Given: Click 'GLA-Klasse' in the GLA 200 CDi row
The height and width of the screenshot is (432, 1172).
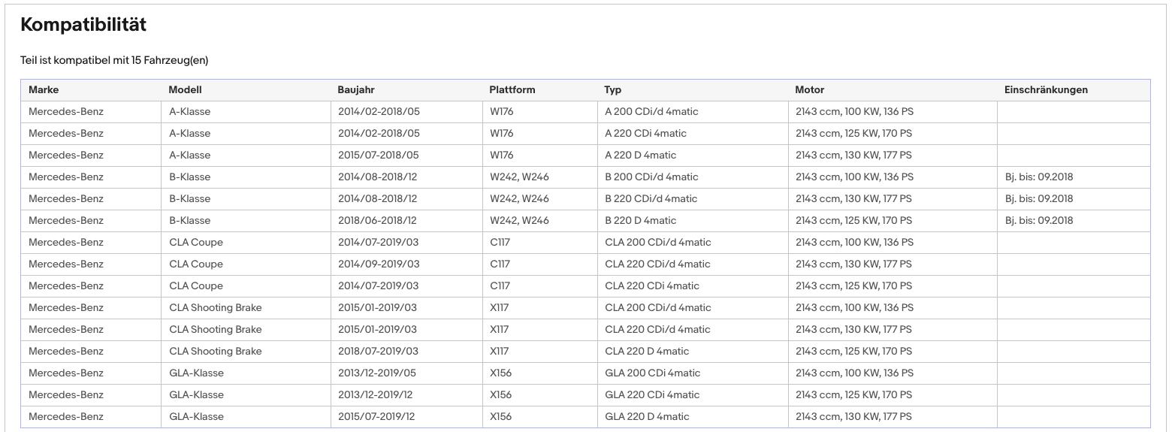Looking at the screenshot, I should (196, 373).
